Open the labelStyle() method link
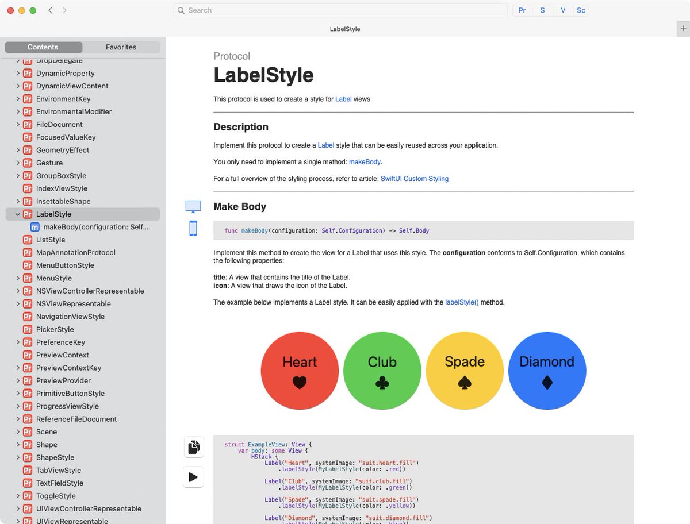The image size is (690, 524). pyautogui.click(x=462, y=302)
